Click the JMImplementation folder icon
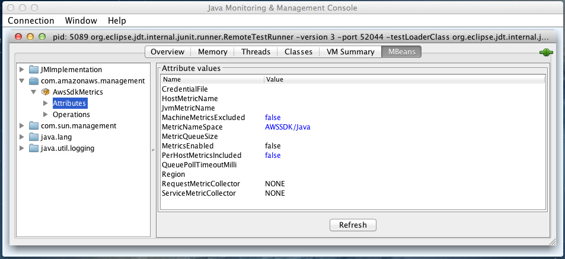 coord(34,70)
